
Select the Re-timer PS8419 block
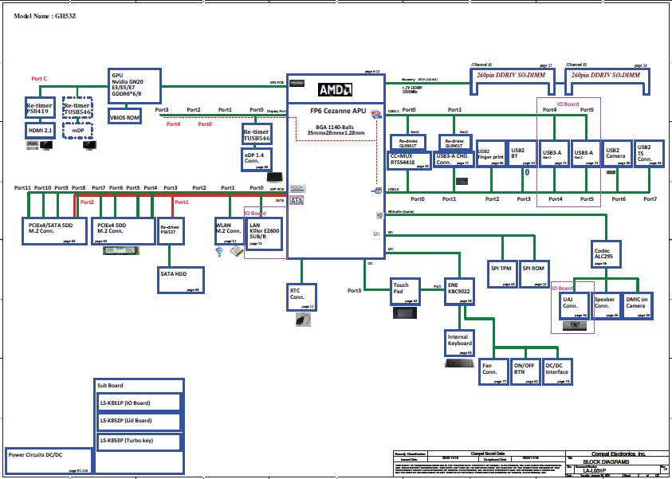pos(40,108)
